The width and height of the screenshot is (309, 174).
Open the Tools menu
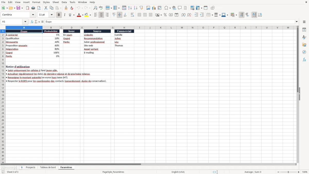click(72, 2)
